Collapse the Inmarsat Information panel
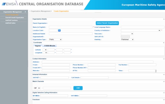 164,75
